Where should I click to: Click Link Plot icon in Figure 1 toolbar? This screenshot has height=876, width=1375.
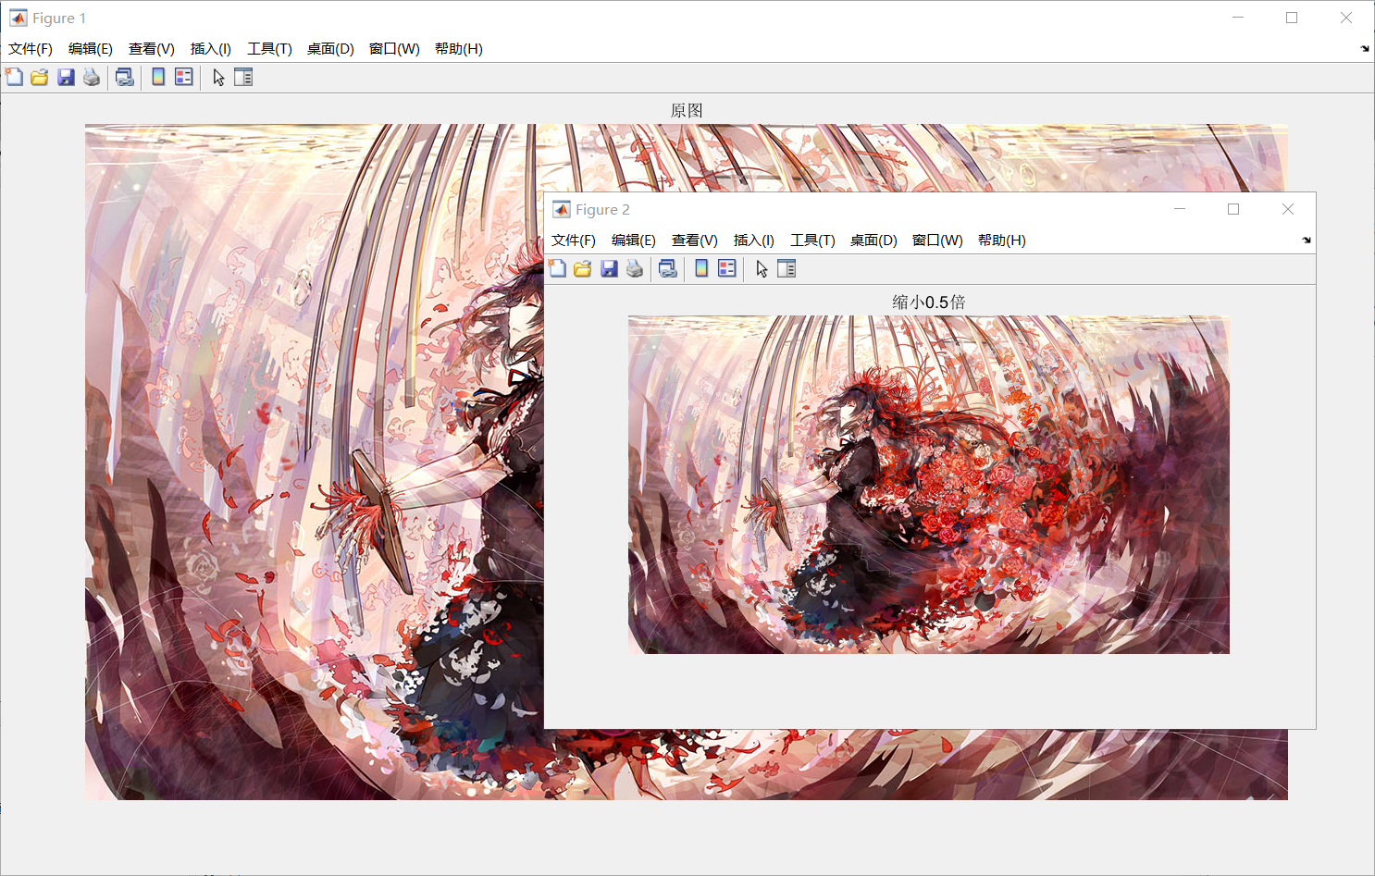125,77
